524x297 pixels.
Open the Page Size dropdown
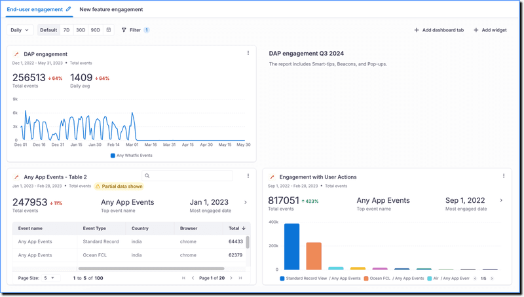point(50,278)
